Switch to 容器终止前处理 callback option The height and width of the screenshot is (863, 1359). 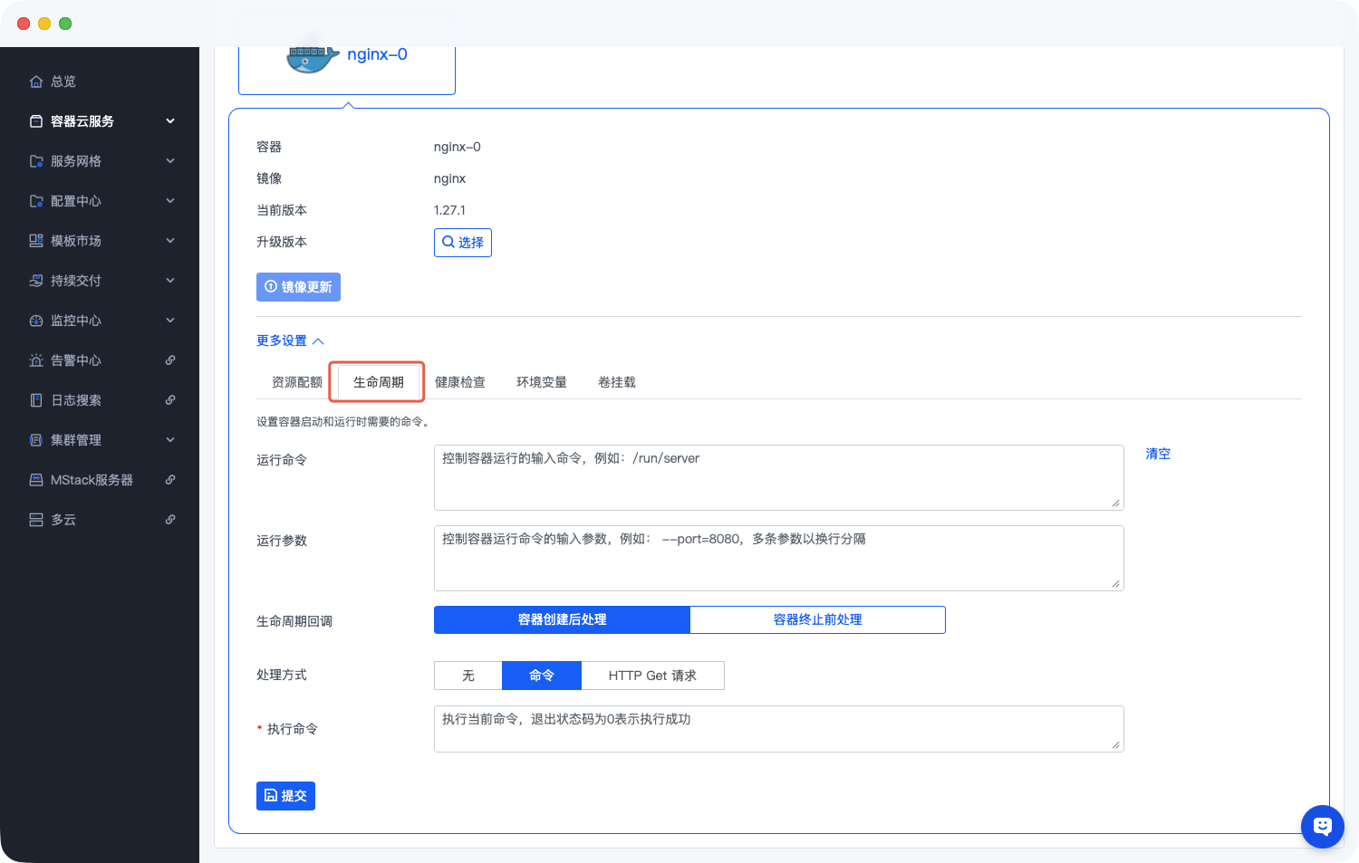(x=817, y=619)
